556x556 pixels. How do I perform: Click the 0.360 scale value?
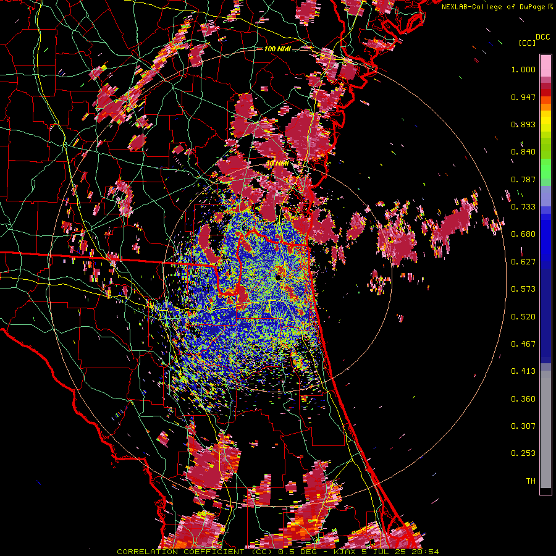(523, 399)
